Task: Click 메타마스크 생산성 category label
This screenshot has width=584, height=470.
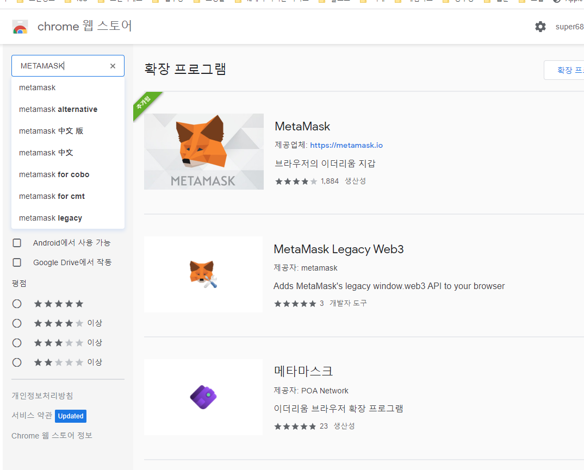Action: click(x=344, y=426)
